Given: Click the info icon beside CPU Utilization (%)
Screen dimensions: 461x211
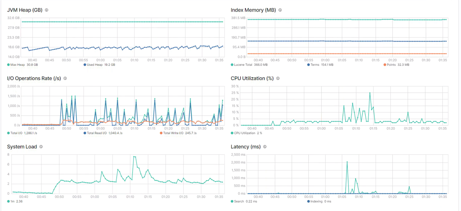Looking at the screenshot, I should point(278,78).
